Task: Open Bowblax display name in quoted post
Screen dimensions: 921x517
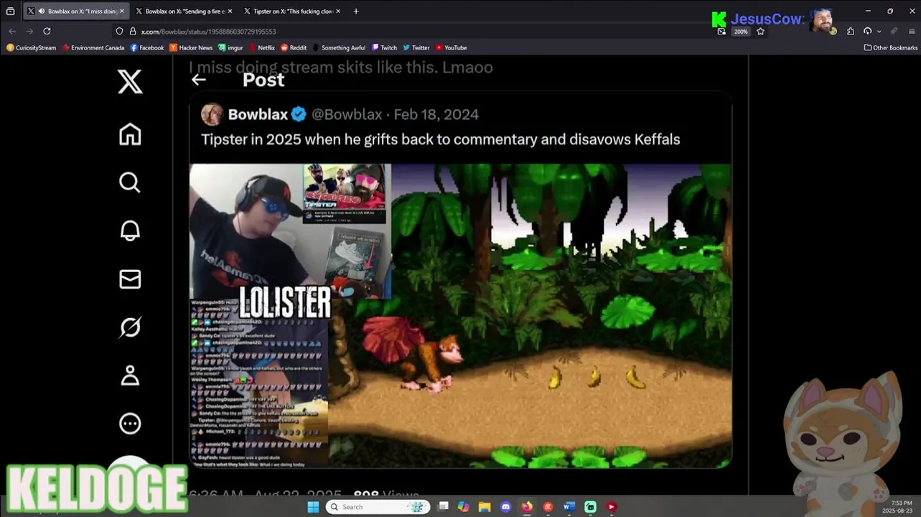Action: (x=258, y=114)
